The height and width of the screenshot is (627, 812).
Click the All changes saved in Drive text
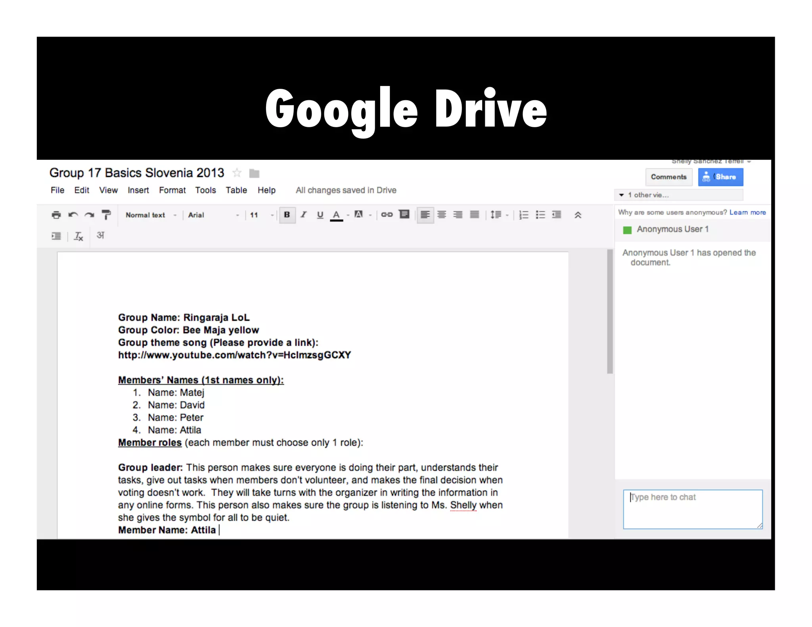click(x=346, y=190)
